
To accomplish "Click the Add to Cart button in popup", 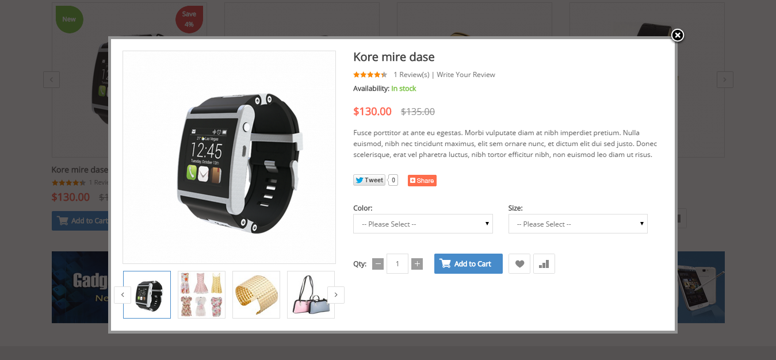I will 468,264.
